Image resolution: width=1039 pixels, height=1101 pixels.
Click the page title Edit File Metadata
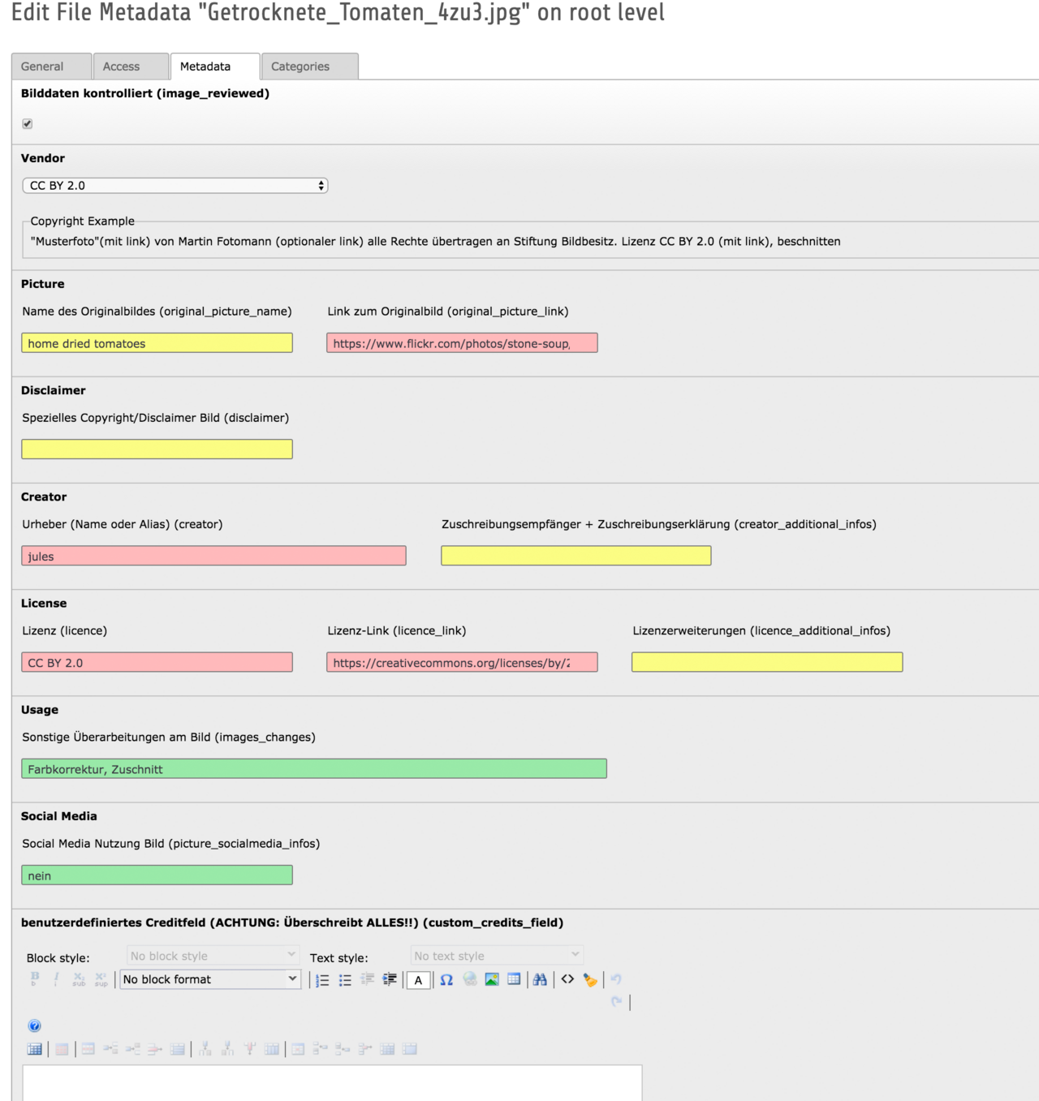pyautogui.click(x=338, y=12)
